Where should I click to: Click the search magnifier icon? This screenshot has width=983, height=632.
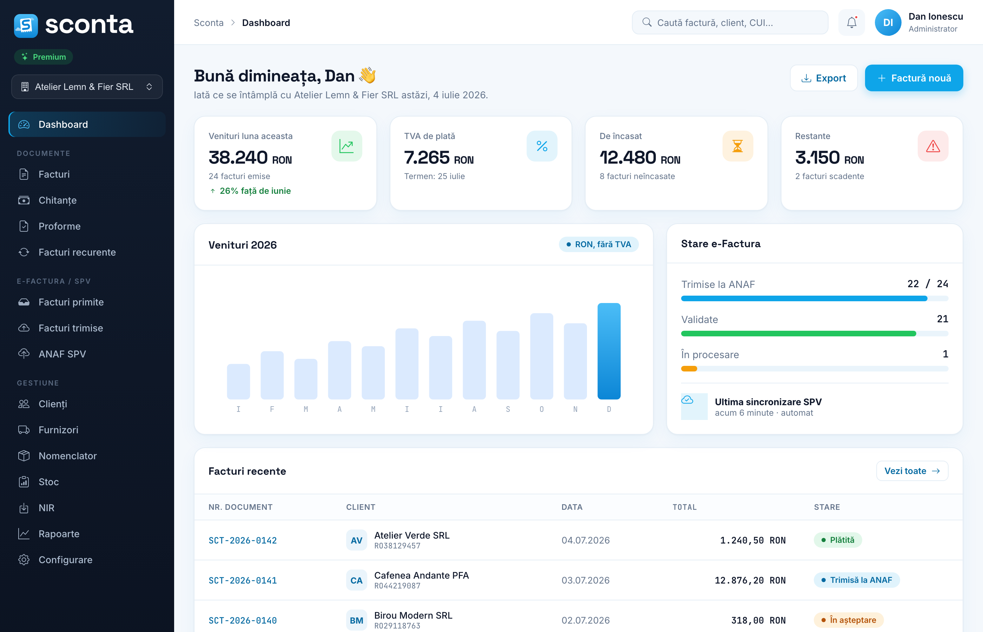647,22
